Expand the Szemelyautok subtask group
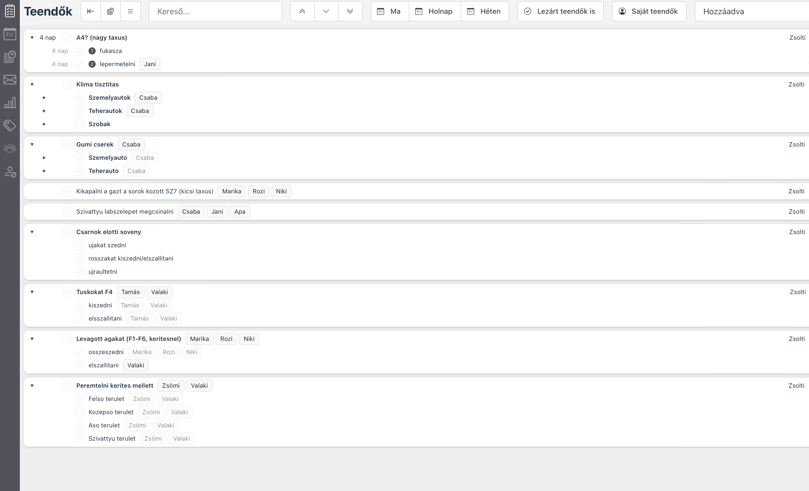The image size is (809, 491). coord(44,98)
